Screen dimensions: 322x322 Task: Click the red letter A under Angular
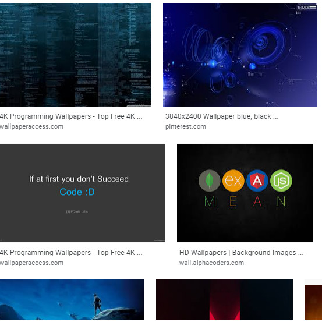pos(257,201)
